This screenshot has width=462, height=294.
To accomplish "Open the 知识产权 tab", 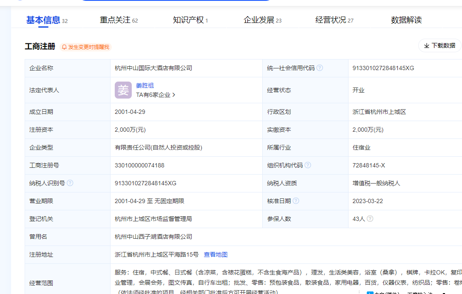I will click(x=190, y=20).
